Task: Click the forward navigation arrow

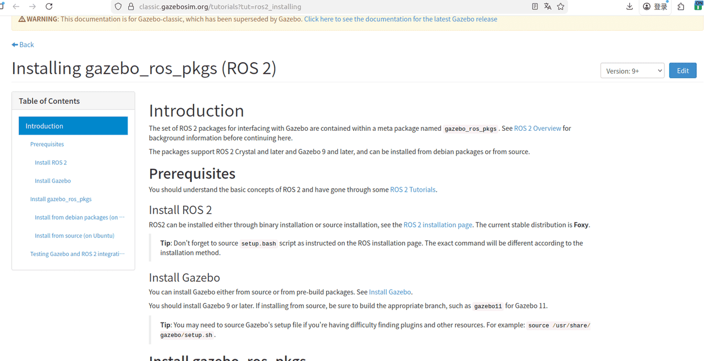Action: pyautogui.click(x=31, y=7)
